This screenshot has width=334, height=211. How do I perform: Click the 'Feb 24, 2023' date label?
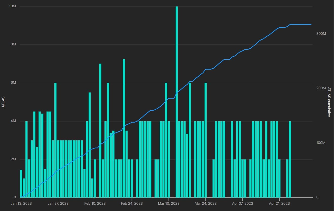point(132,203)
